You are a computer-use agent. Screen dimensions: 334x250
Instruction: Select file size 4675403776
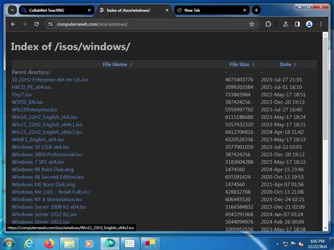[239, 80]
